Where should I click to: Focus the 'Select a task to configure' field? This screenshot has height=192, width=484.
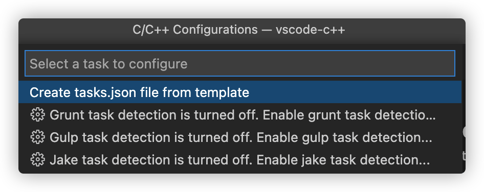tap(240, 63)
